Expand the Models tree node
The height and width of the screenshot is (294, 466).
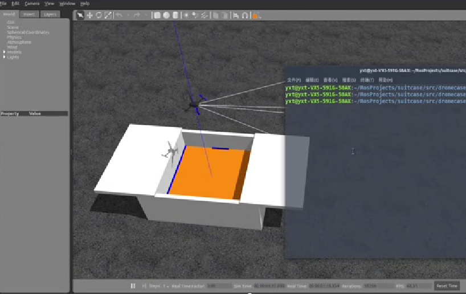point(5,52)
